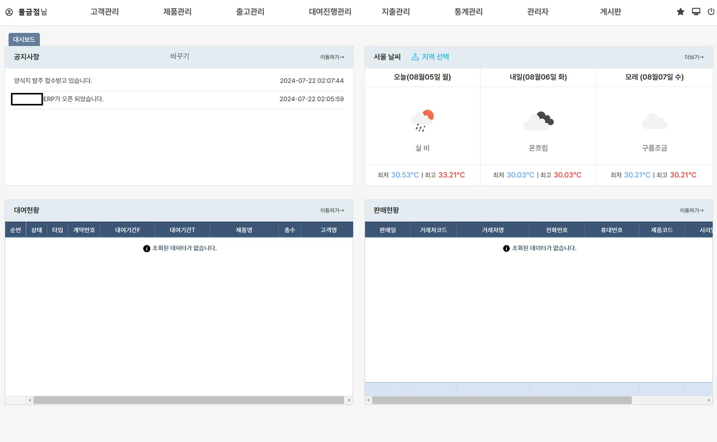The width and height of the screenshot is (717, 442).
Task: Click 이동하기 link in 공지사항 panel
Action: (332, 57)
